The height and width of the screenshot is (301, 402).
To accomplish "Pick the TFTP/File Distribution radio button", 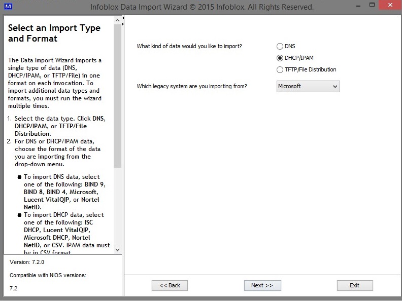I will pos(280,70).
